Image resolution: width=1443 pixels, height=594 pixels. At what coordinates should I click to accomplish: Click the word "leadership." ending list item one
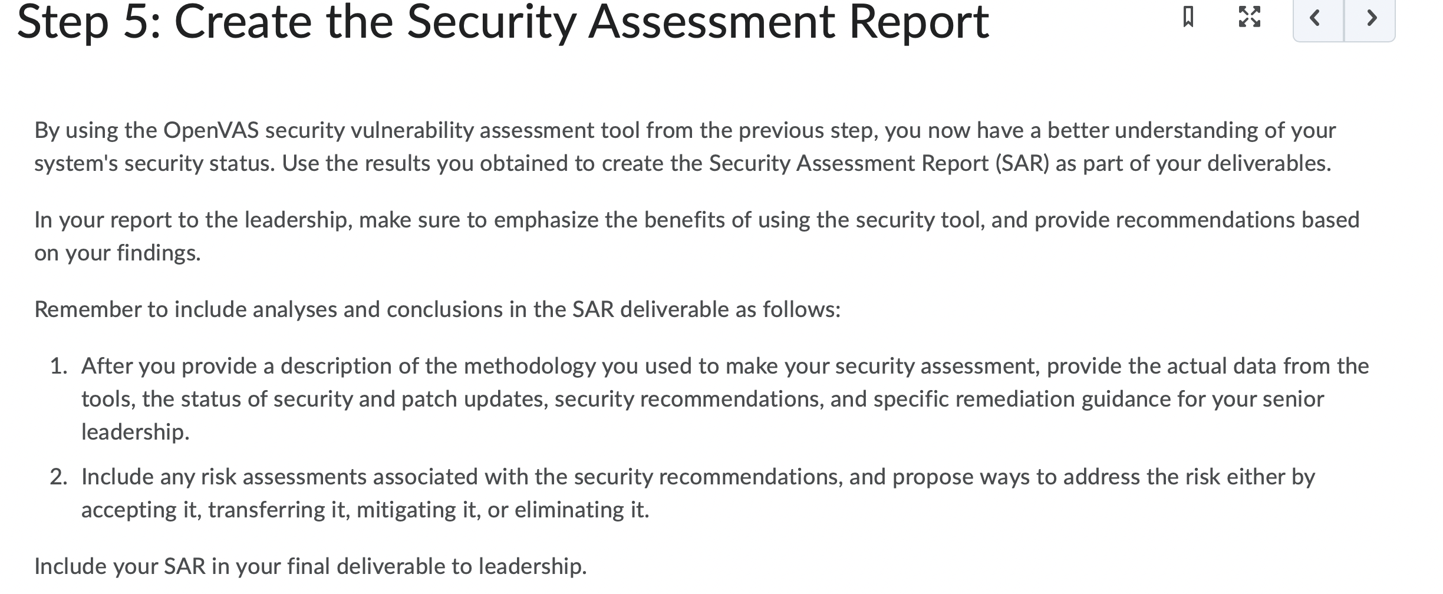coord(135,432)
